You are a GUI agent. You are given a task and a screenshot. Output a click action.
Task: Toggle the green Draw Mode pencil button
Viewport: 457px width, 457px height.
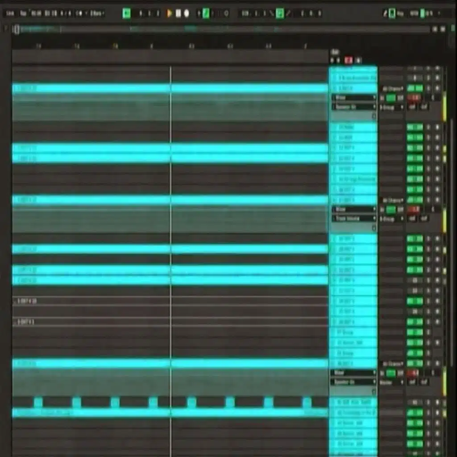[x=279, y=13]
